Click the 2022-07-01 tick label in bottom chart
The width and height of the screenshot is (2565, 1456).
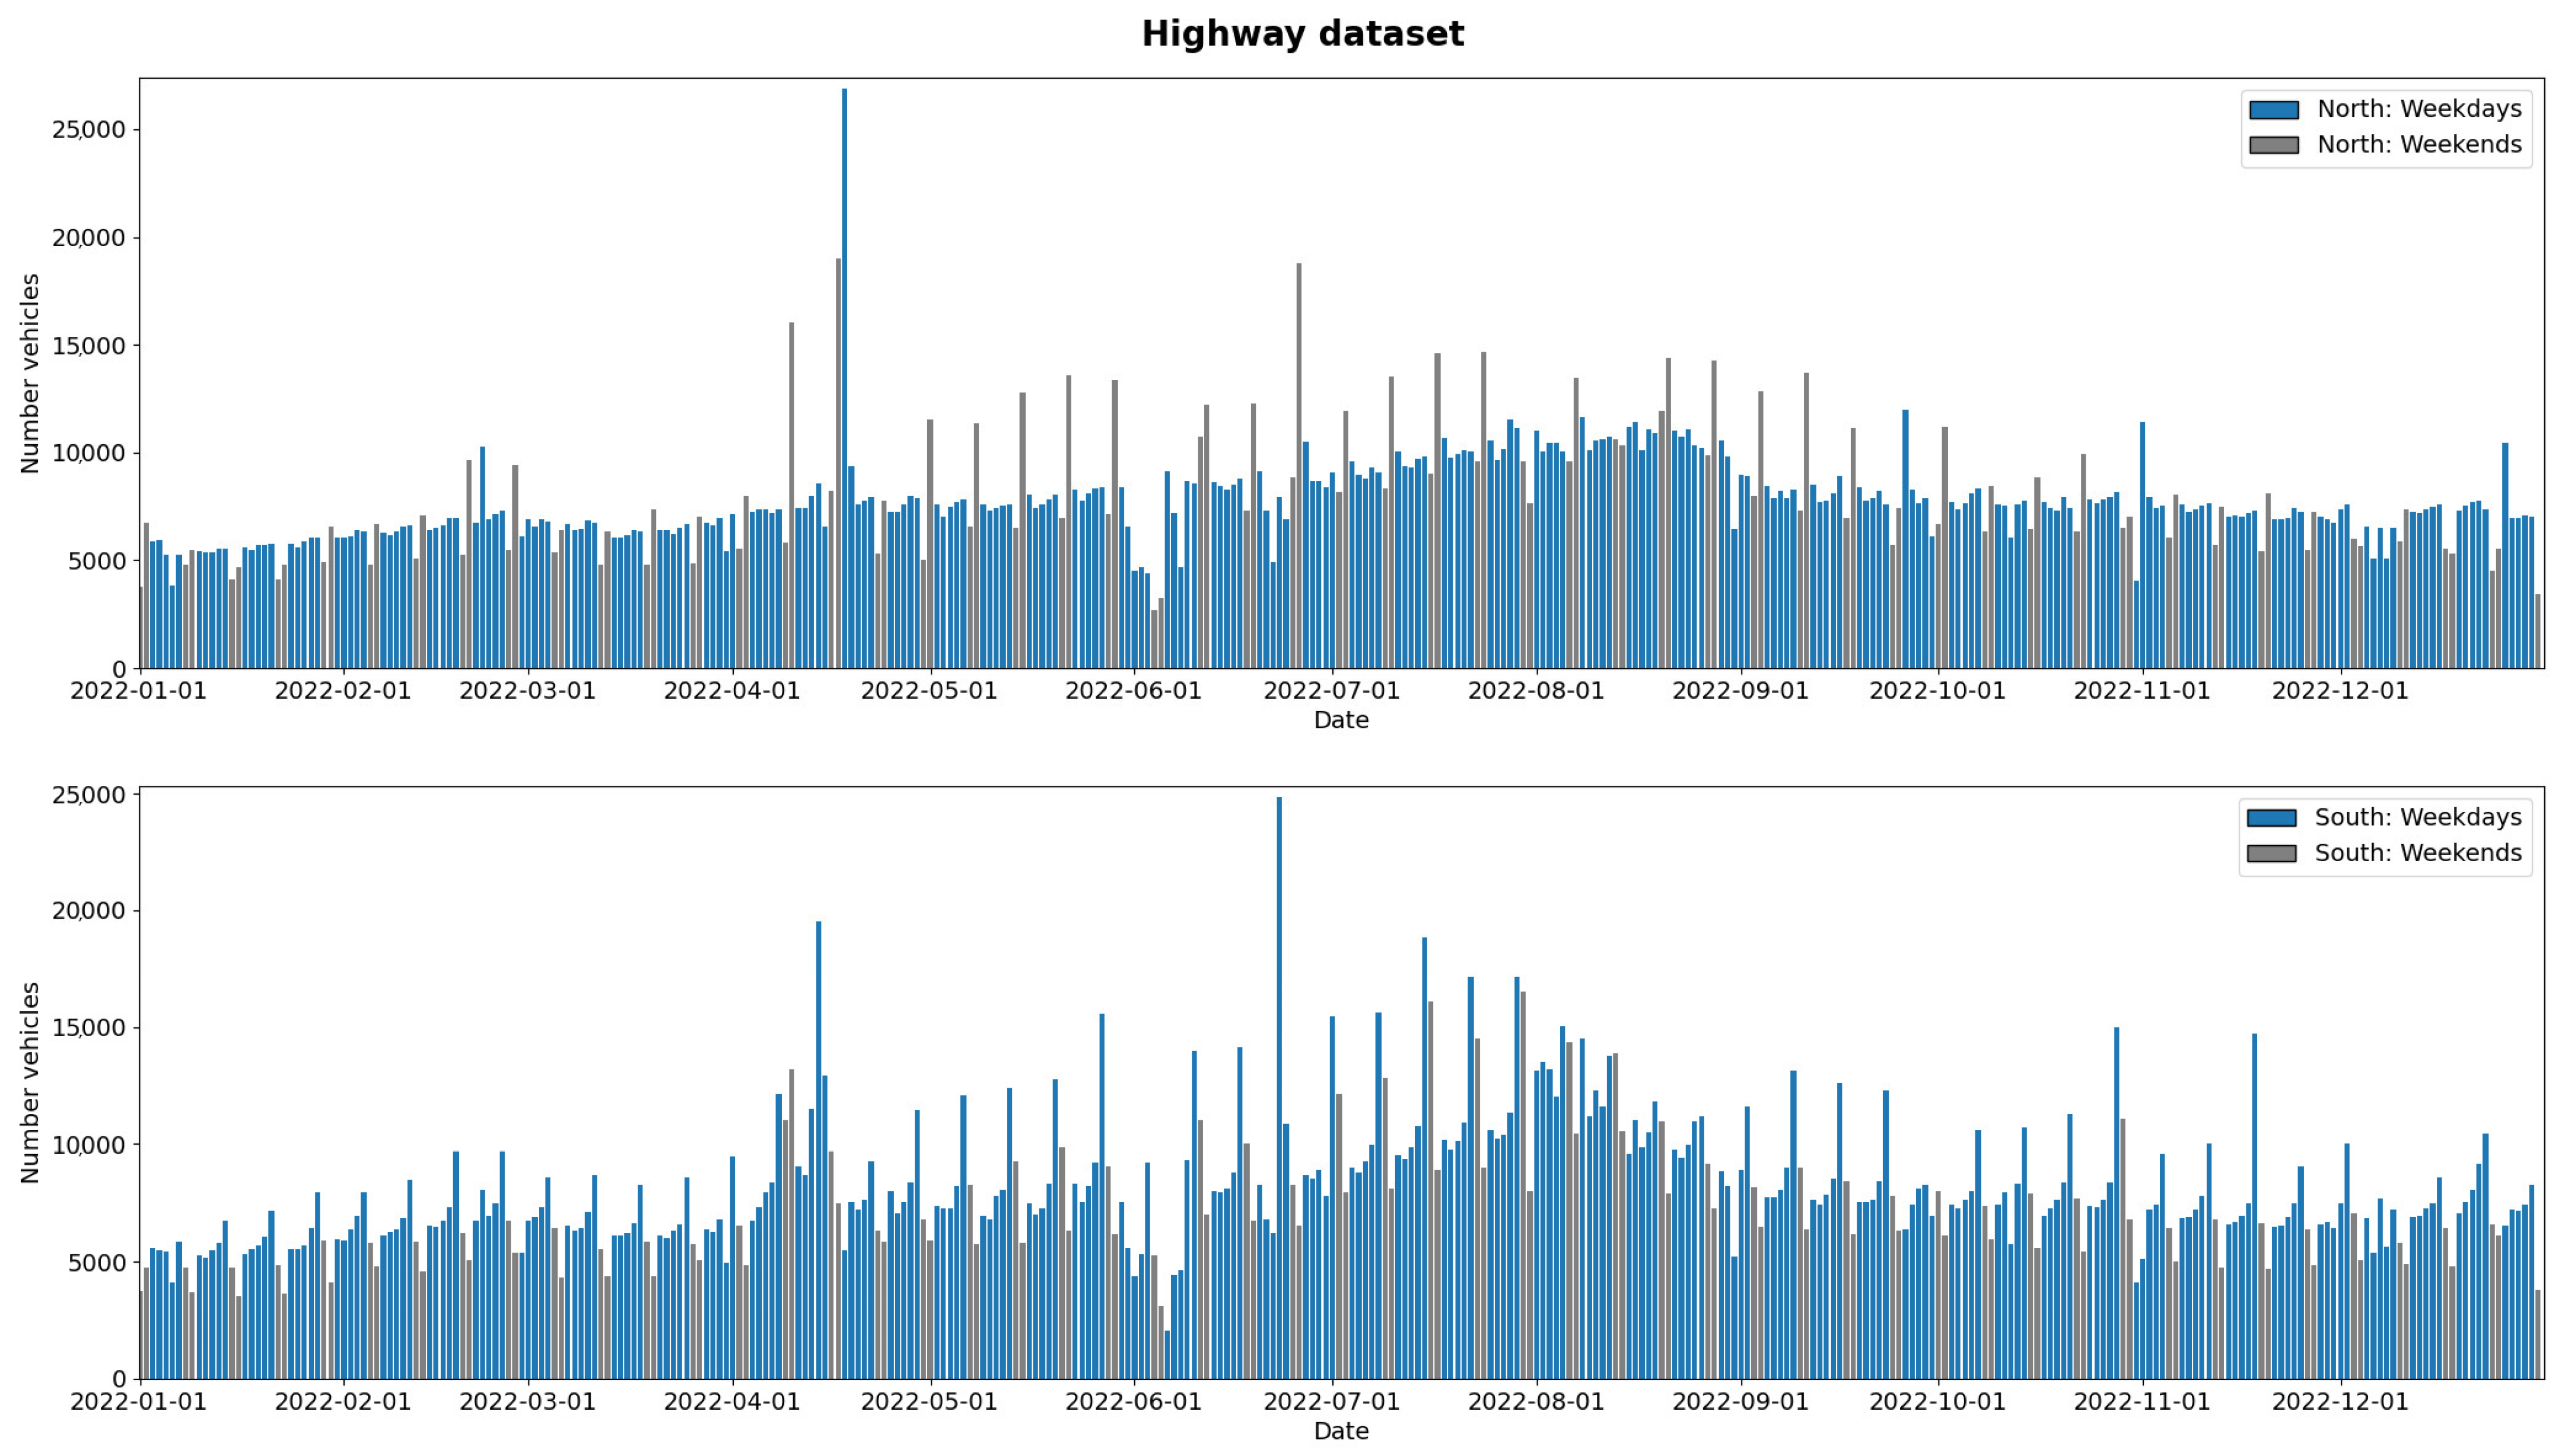[1331, 1402]
